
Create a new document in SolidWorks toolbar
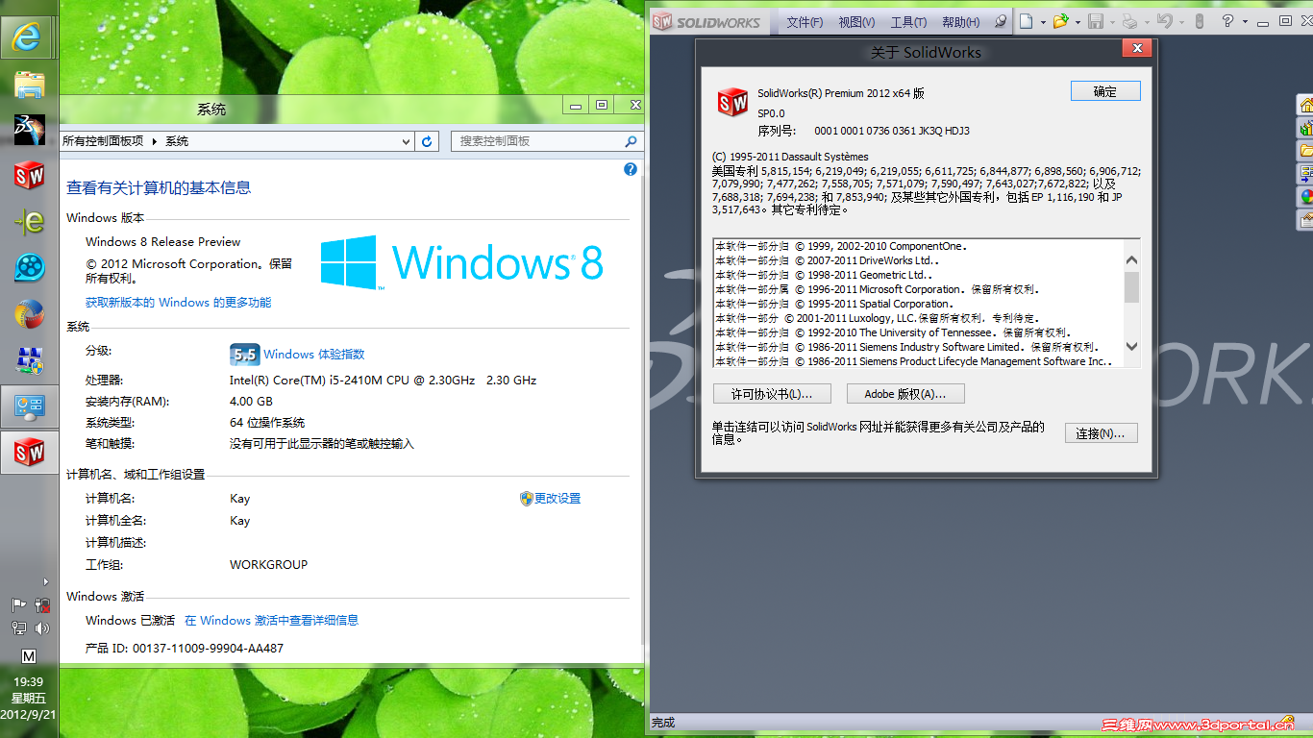coord(1027,21)
